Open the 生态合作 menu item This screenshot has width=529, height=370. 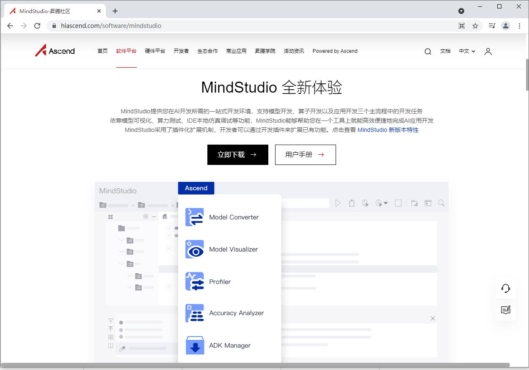click(207, 51)
